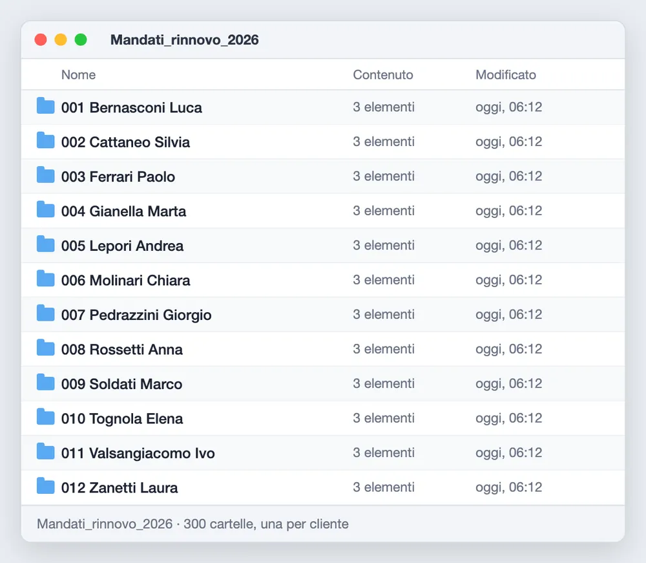The image size is (646, 563).
Task: Click 'oggi, 06:12' in the Cattaneo Silvia row
Action: click(x=509, y=142)
